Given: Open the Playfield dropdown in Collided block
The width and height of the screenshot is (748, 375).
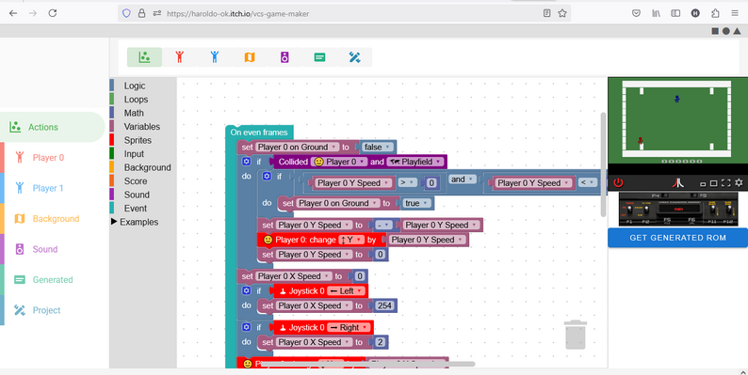Looking at the screenshot, I should click(x=415, y=162).
